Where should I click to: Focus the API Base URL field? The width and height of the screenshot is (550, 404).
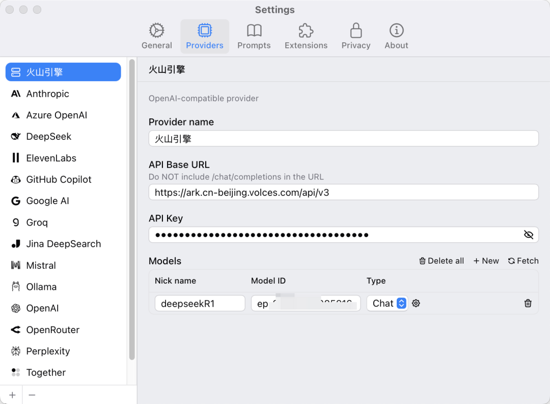click(x=343, y=192)
